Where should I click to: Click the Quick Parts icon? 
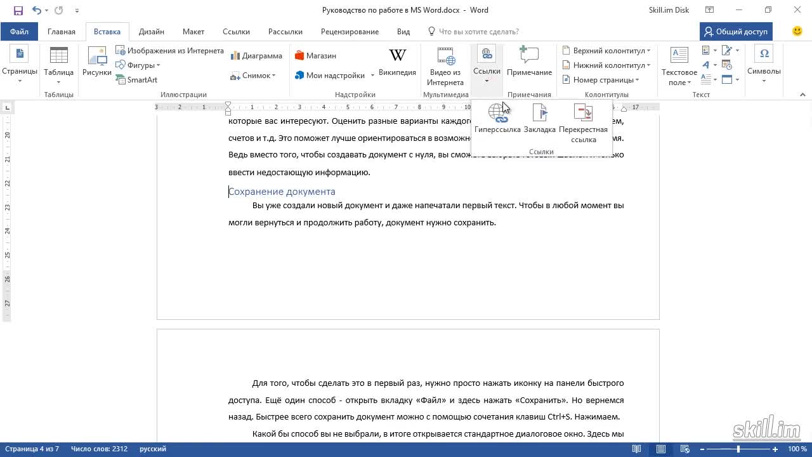706,50
